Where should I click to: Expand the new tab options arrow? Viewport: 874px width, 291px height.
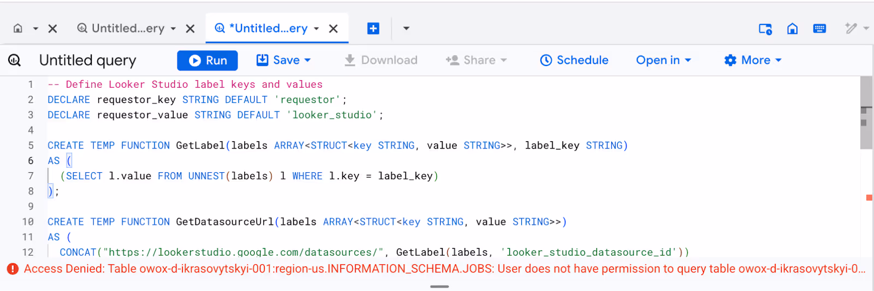(x=406, y=28)
